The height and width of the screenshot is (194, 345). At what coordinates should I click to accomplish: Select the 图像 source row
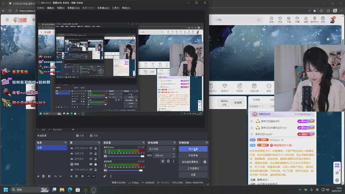click(x=84, y=164)
